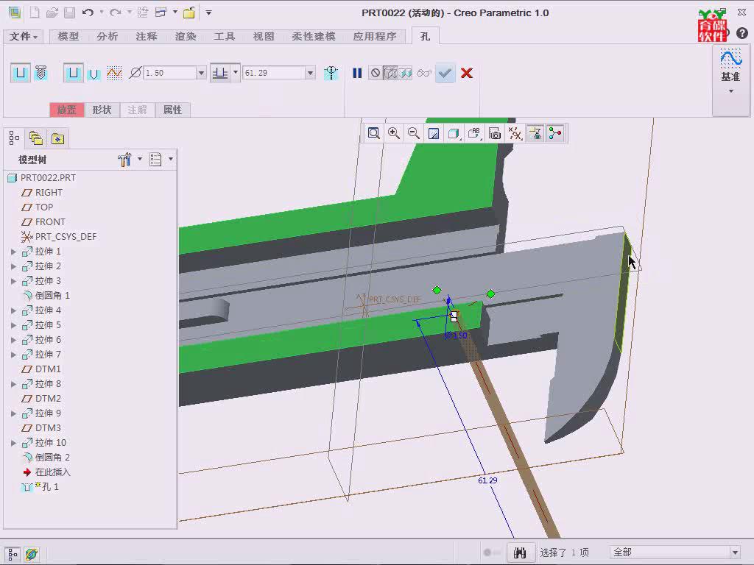Screen dimensions: 754x565
Task: Switch to the 应用程序 ribbon tab
Action: [375, 37]
